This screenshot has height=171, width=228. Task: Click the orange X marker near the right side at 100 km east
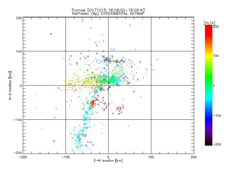[x=153, y=70]
